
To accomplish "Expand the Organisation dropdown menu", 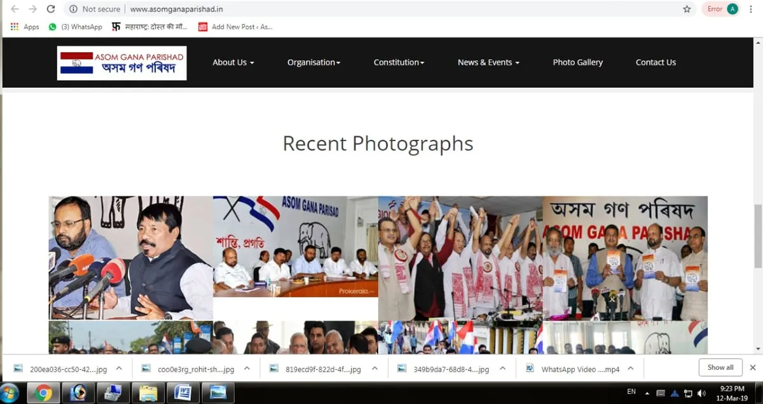I will 314,62.
